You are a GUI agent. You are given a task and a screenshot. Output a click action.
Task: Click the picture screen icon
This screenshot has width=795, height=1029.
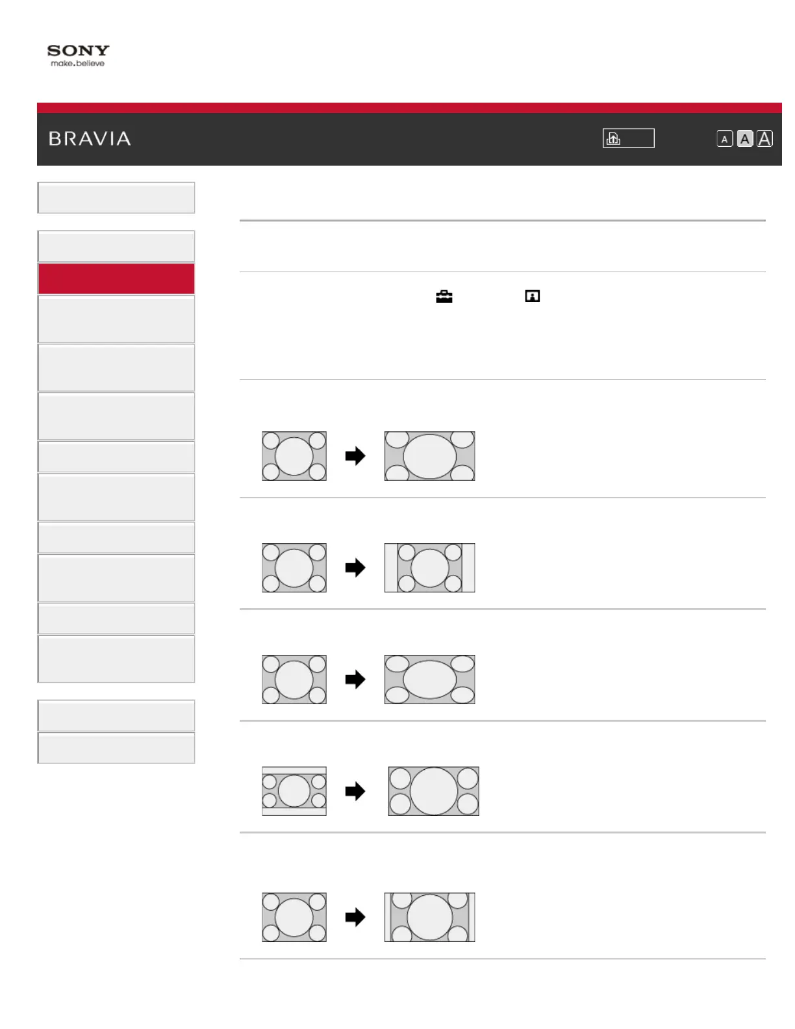[x=533, y=296]
